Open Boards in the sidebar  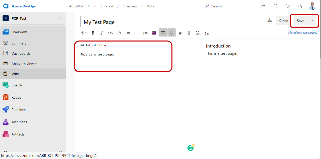[33, 85]
